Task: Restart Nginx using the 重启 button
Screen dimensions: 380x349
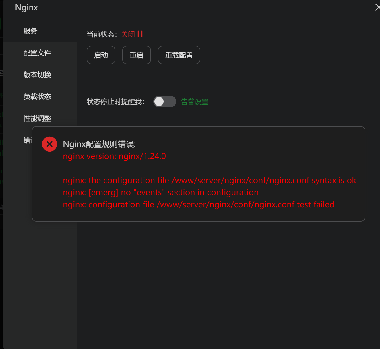Action: click(136, 55)
